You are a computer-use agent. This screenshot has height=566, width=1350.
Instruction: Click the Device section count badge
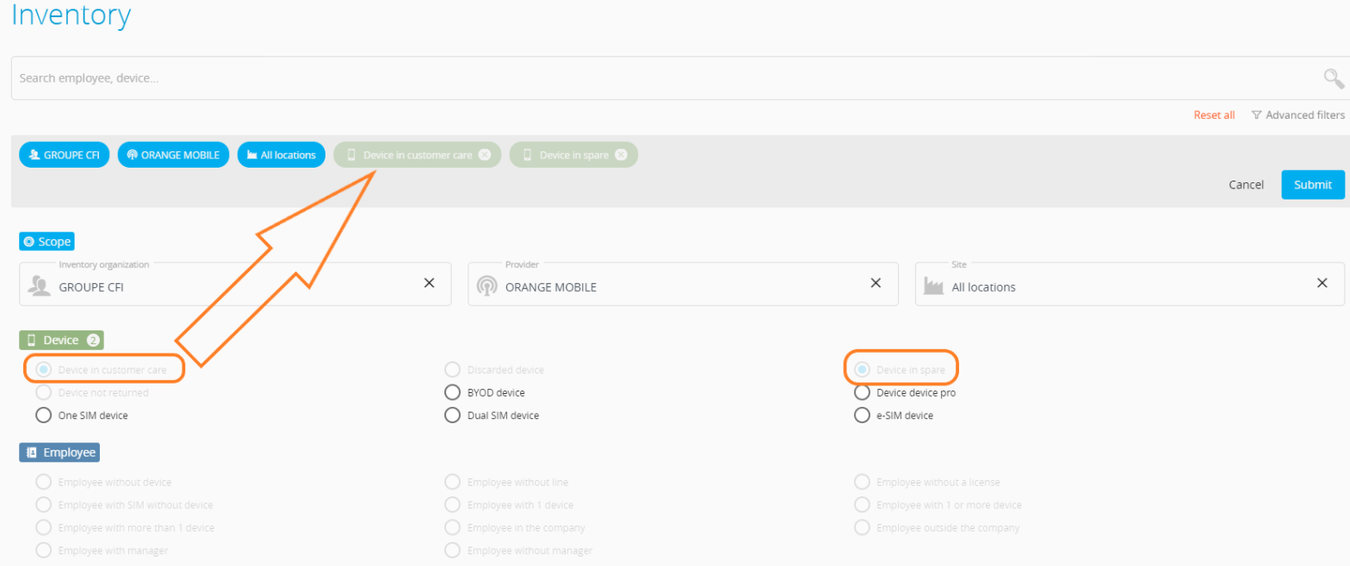(94, 341)
